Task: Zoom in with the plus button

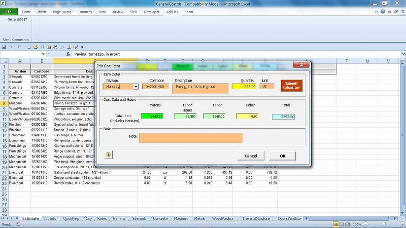Action: pyautogui.click(x=402, y=224)
